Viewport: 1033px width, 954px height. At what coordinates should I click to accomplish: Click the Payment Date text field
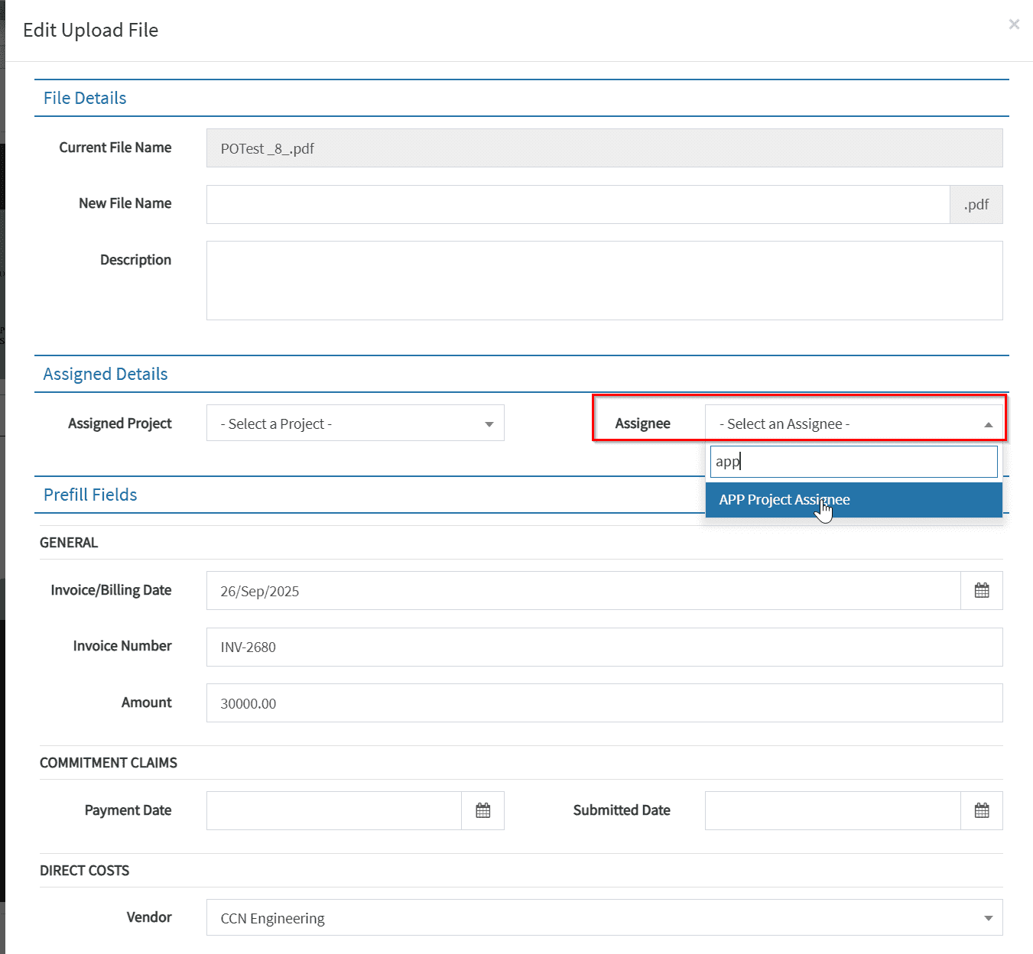tap(334, 811)
